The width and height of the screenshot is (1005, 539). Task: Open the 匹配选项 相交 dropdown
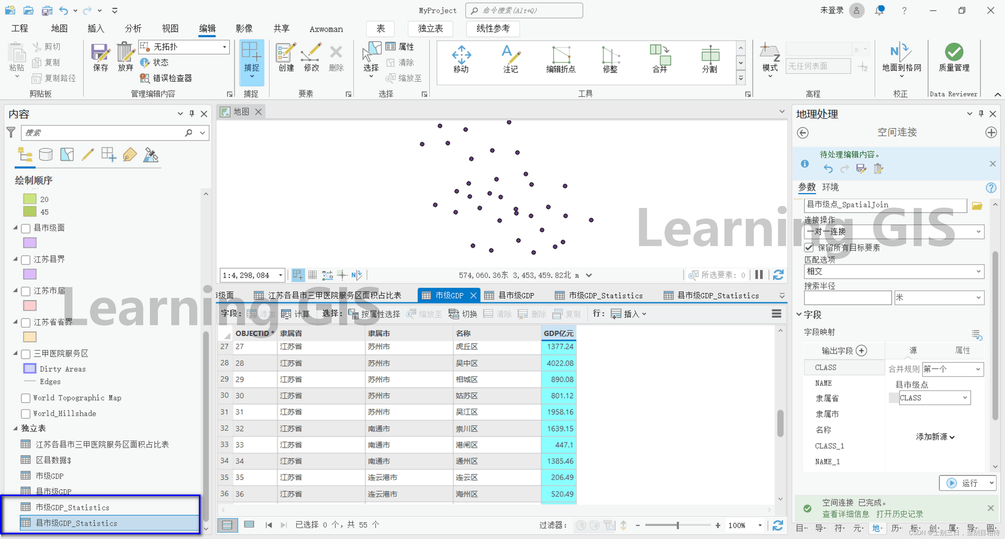pos(894,272)
